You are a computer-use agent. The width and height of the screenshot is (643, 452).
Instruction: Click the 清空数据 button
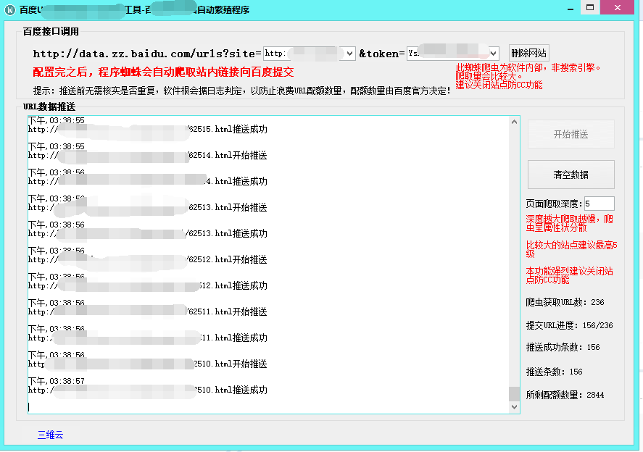tap(571, 175)
